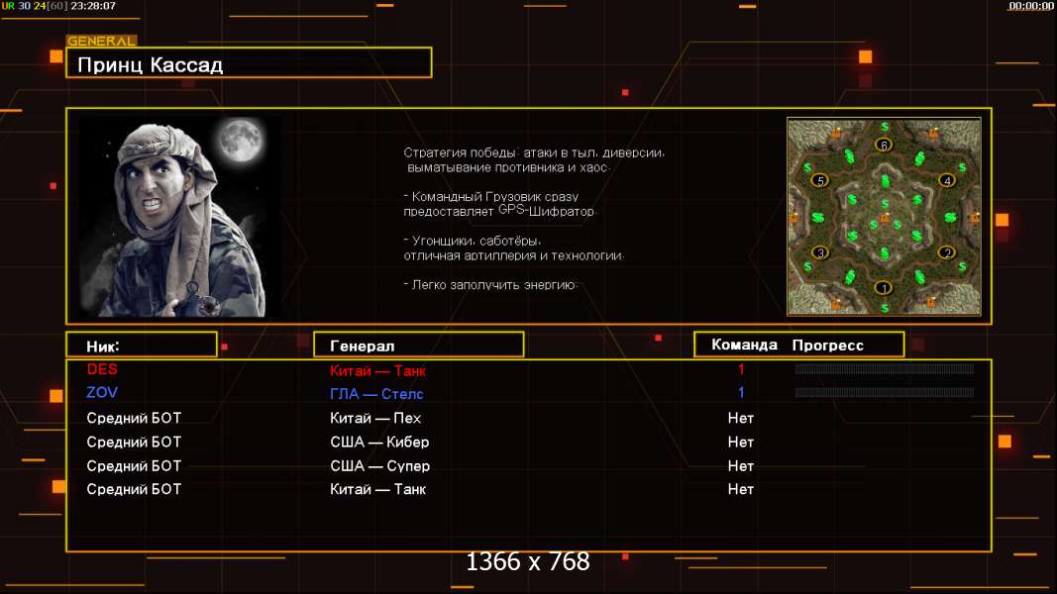Click the 'Генерал' column header
This screenshot has width=1057, height=594.
[418, 346]
